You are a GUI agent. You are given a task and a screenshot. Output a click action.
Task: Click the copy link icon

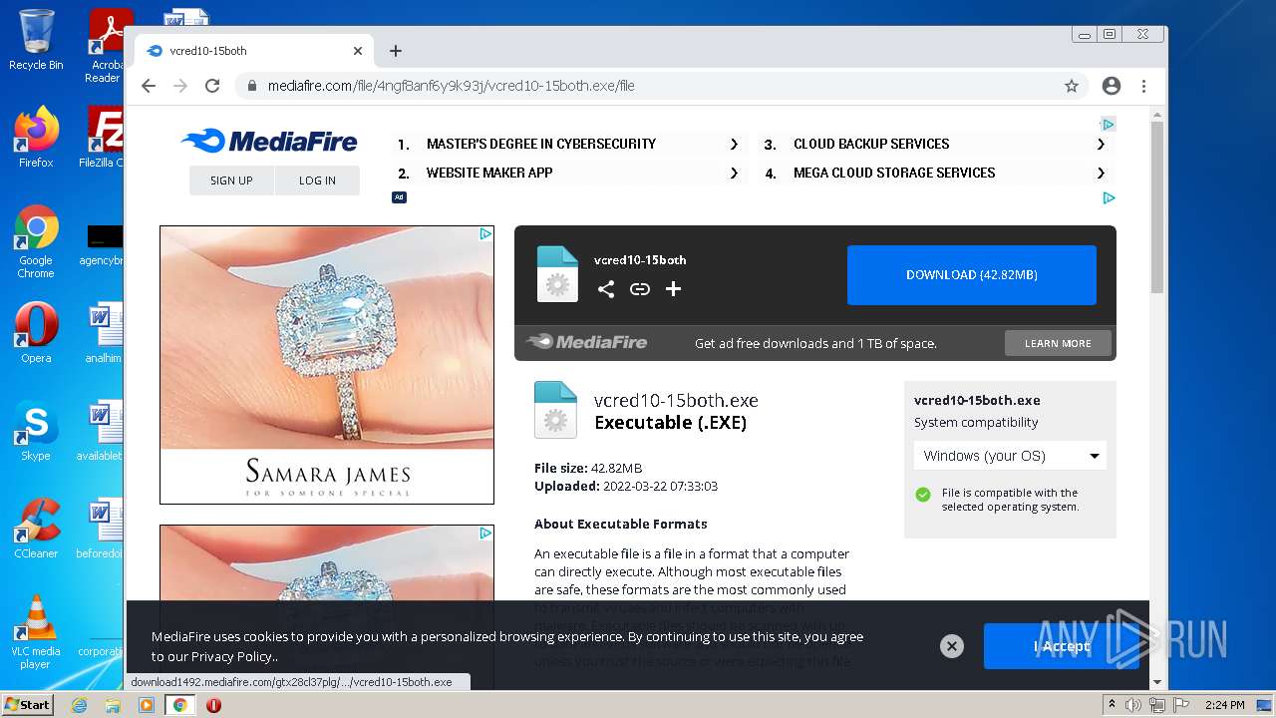click(640, 289)
